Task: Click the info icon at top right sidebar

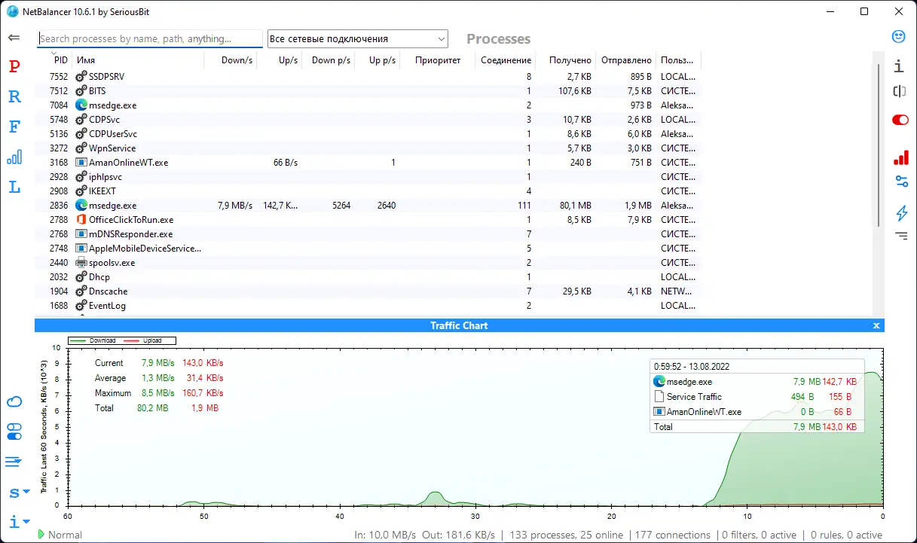Action: (x=898, y=66)
